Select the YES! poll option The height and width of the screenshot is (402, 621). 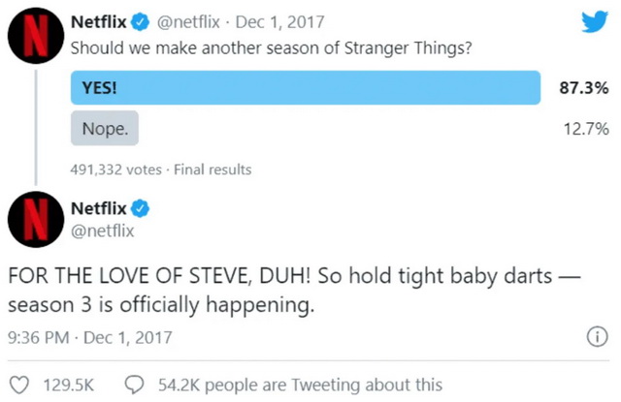pyautogui.click(x=305, y=88)
